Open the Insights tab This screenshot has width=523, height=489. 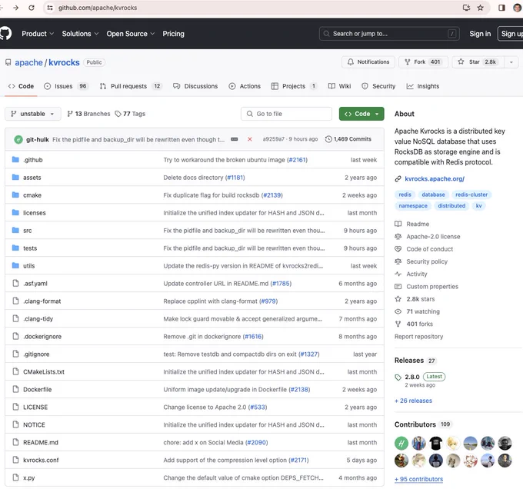click(422, 86)
